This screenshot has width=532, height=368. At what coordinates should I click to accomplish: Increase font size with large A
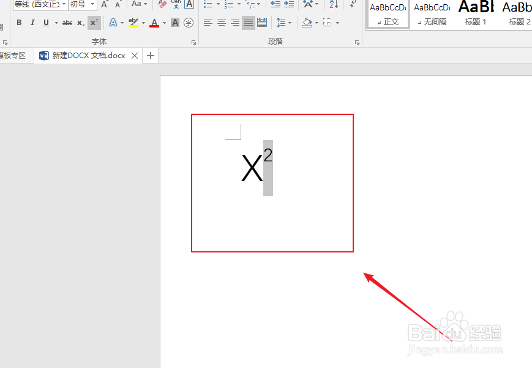click(105, 4)
